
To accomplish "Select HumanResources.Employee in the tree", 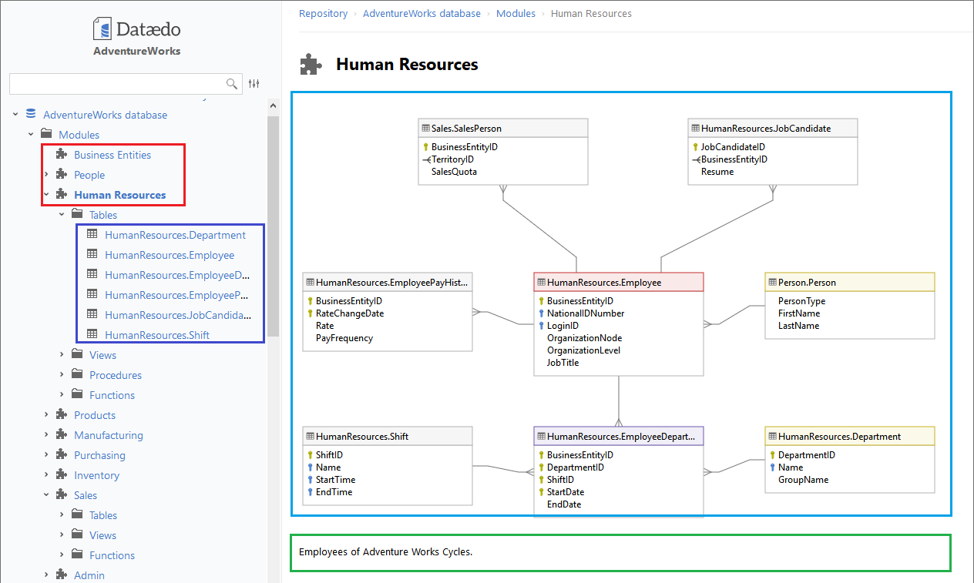I will click(170, 255).
